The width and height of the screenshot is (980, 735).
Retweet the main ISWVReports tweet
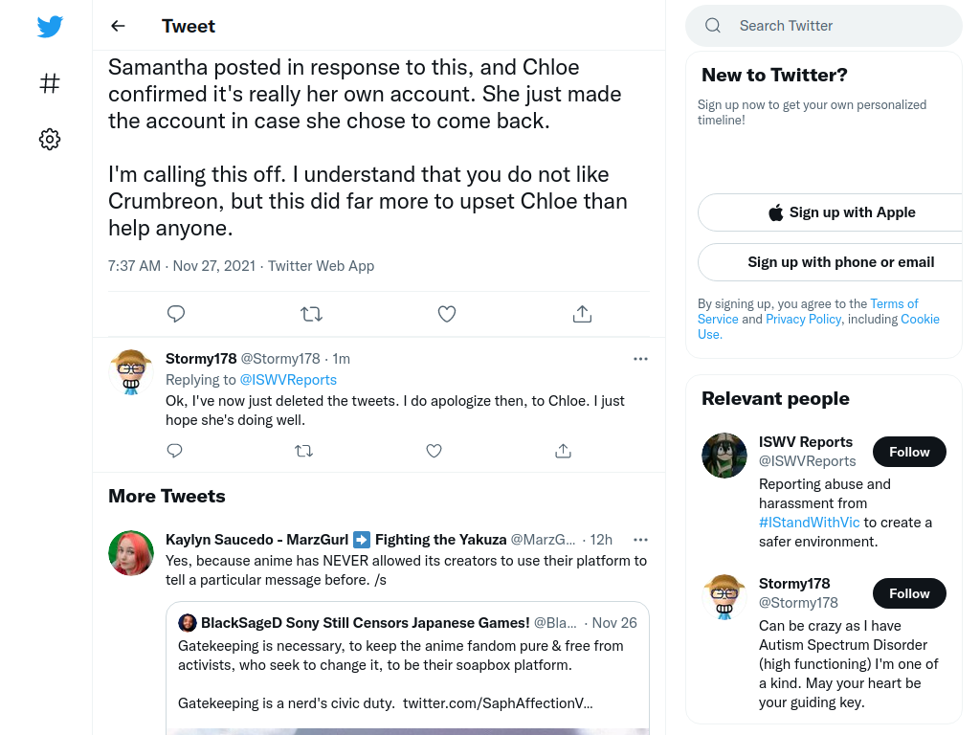click(311, 314)
